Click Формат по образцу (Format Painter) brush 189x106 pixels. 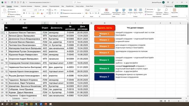click(x=9, y=14)
